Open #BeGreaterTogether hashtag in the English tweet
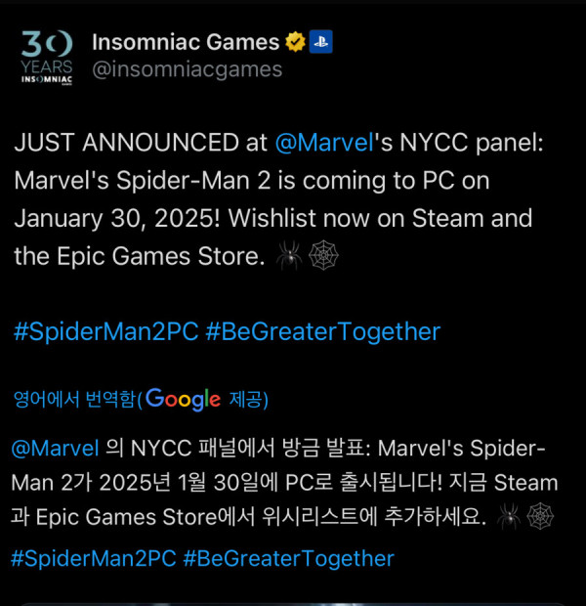Viewport: 586px width, 606px height. 323,331
